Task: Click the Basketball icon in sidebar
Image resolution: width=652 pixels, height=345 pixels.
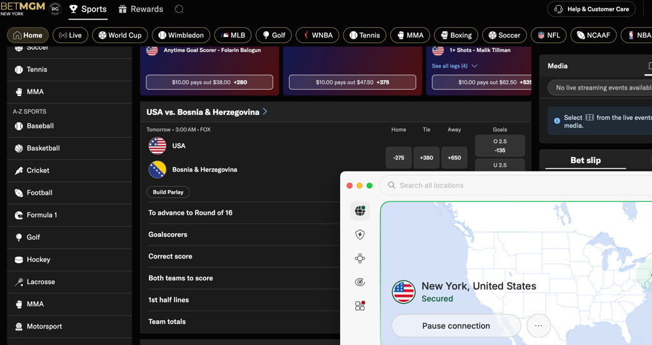Action: point(18,148)
